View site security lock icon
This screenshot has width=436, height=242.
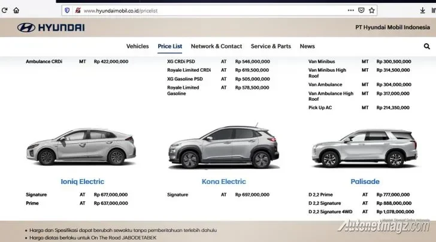(78, 11)
